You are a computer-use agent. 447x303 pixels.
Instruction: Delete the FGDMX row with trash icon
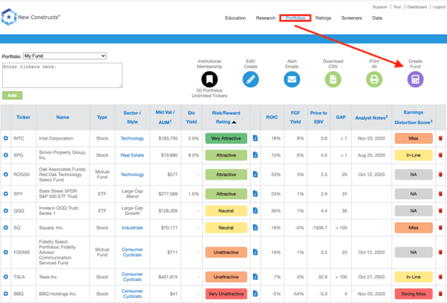coord(441,252)
